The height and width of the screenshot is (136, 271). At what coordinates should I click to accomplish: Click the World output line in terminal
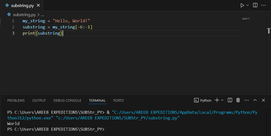pos(13,124)
